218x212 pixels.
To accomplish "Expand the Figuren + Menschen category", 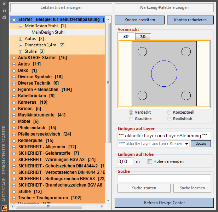I will pyautogui.click(x=14, y=90).
